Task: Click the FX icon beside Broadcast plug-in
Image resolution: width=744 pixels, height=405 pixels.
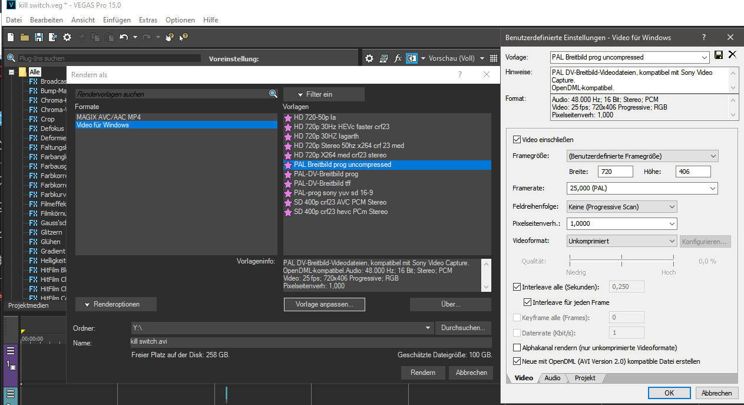Action: point(34,81)
